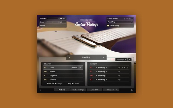Select pattern 4 Road Trip D

coord(109,80)
